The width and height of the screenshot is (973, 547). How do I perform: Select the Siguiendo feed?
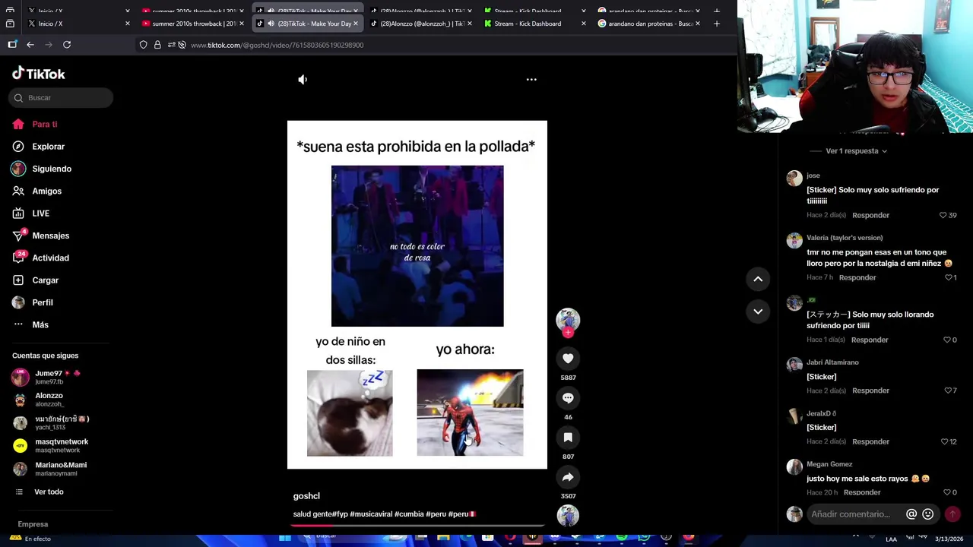coord(51,169)
